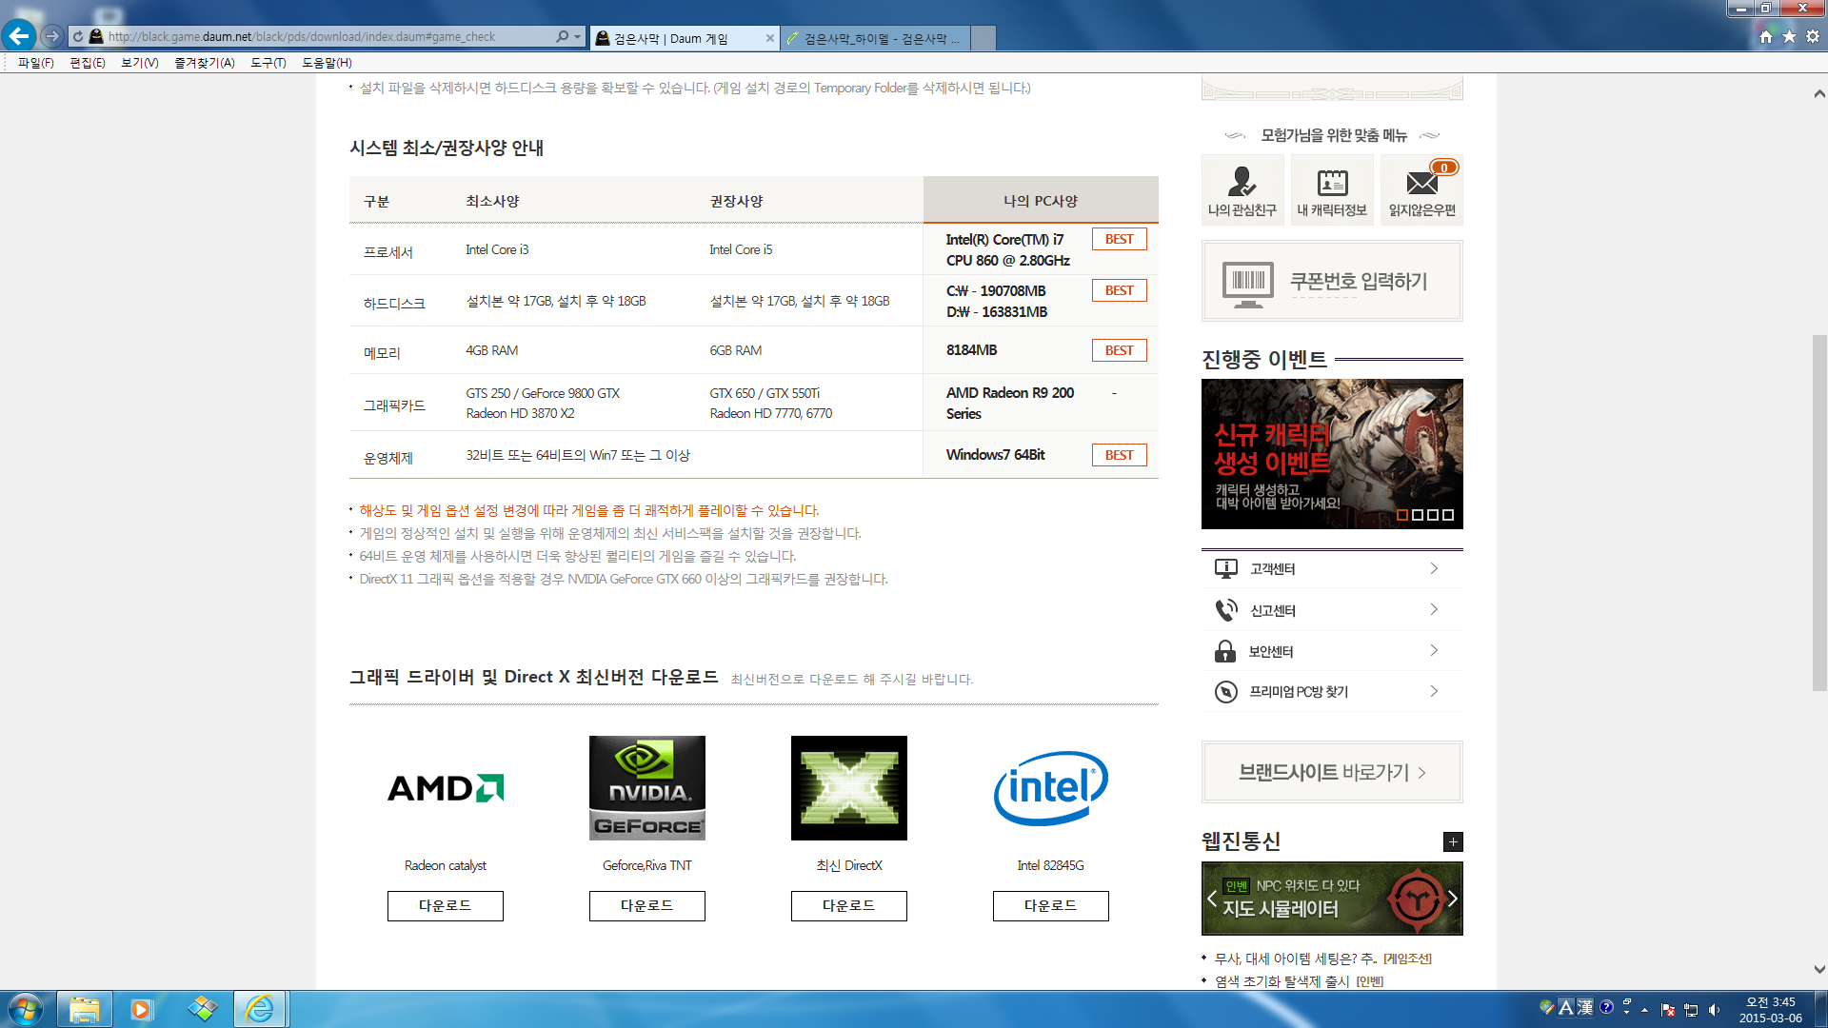This screenshot has width=1828, height=1028.
Task: Expand 웹진통신 with the plus button
Action: click(1453, 841)
